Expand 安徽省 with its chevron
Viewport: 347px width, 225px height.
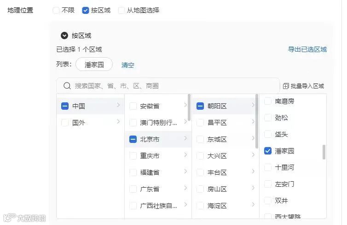(185, 105)
